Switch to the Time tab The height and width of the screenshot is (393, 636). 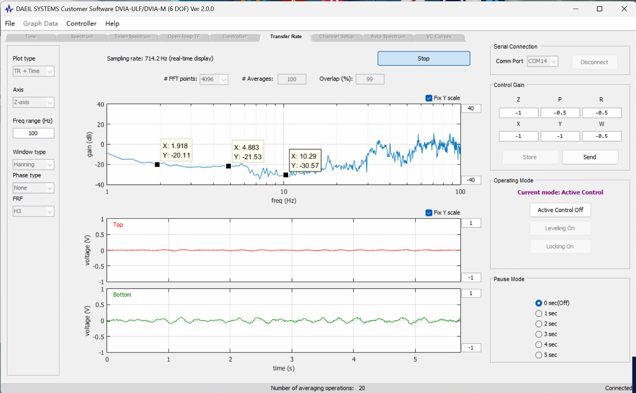click(31, 37)
